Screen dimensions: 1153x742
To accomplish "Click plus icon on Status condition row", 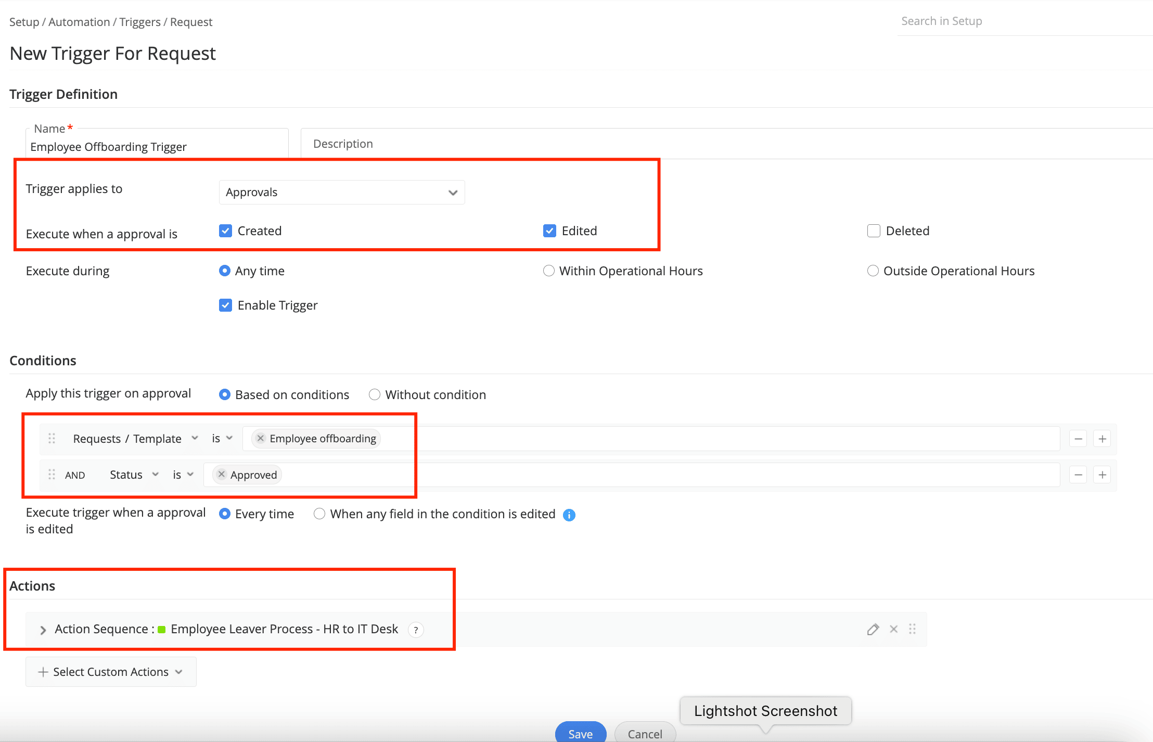I will (1102, 475).
